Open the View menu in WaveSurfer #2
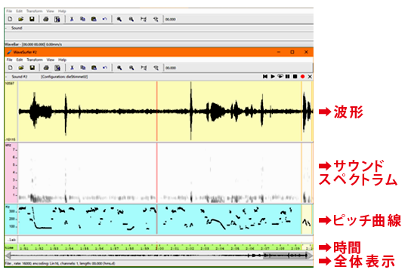 50,60
